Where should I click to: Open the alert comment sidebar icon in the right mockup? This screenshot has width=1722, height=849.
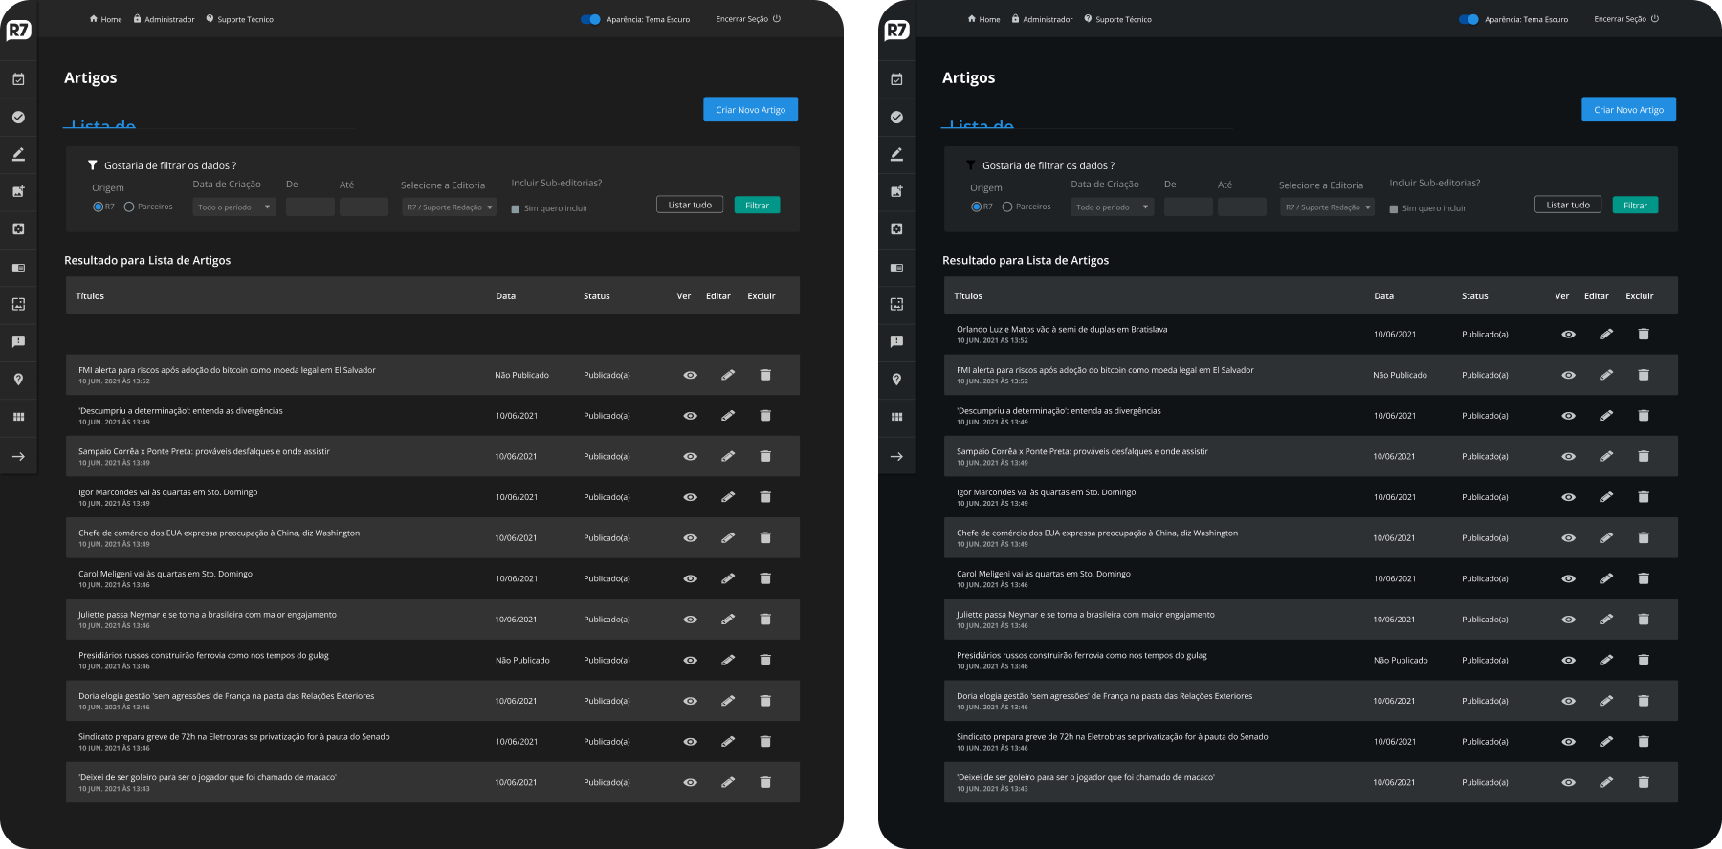[x=896, y=341]
